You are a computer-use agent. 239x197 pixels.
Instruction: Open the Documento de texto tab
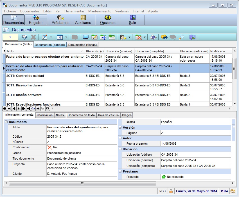81,115
